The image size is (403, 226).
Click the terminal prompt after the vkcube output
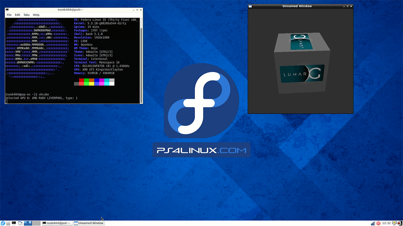6,101
